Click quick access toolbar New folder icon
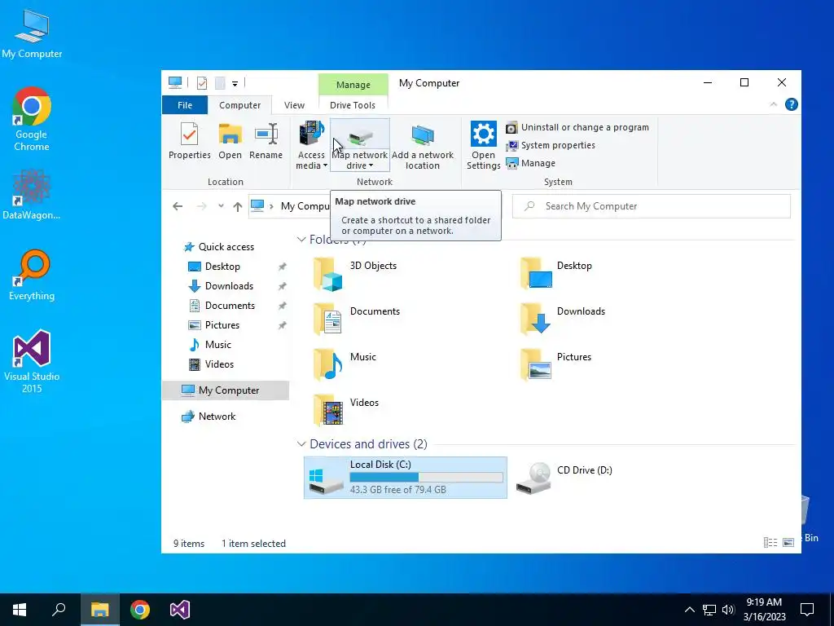This screenshot has width=834, height=626. 220,82
